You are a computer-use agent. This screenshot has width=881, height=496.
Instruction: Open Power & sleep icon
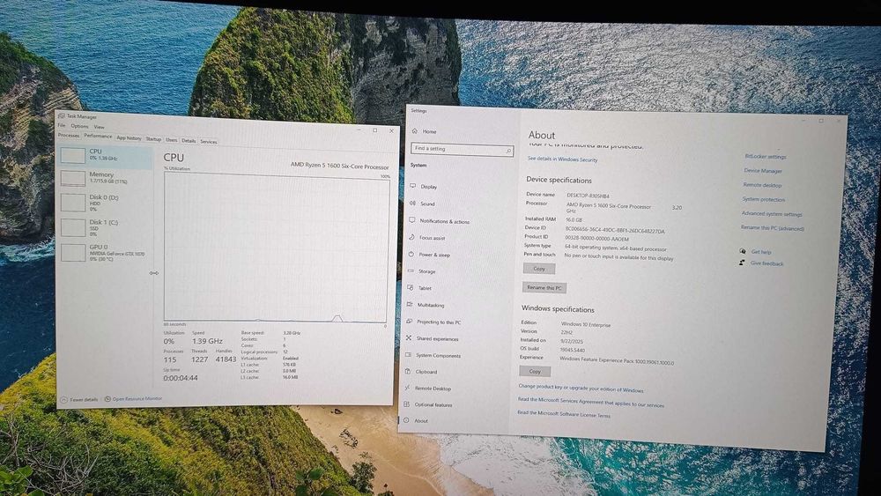(411, 254)
